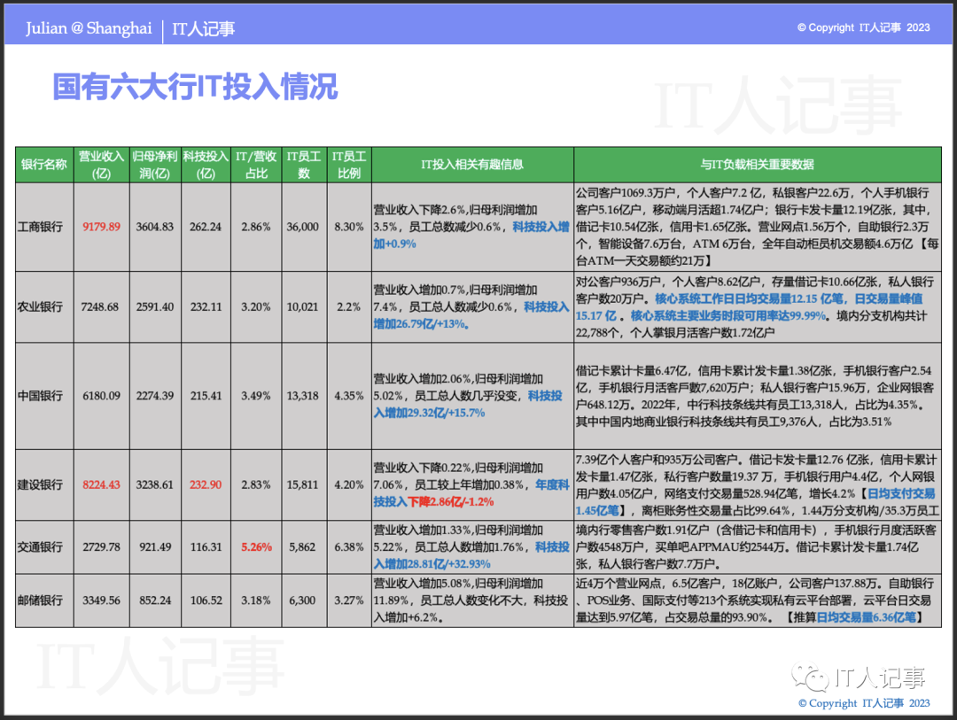Click the net profit value 3604.83

155,227
